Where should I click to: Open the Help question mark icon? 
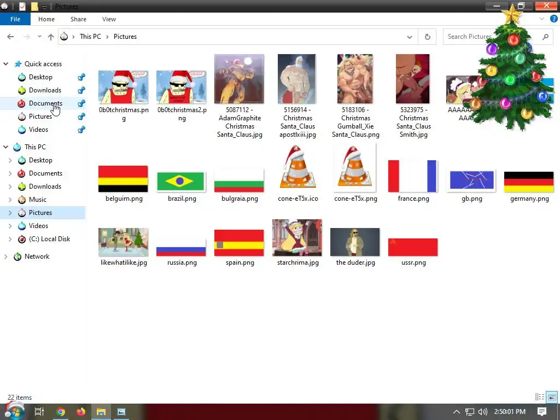(x=553, y=19)
